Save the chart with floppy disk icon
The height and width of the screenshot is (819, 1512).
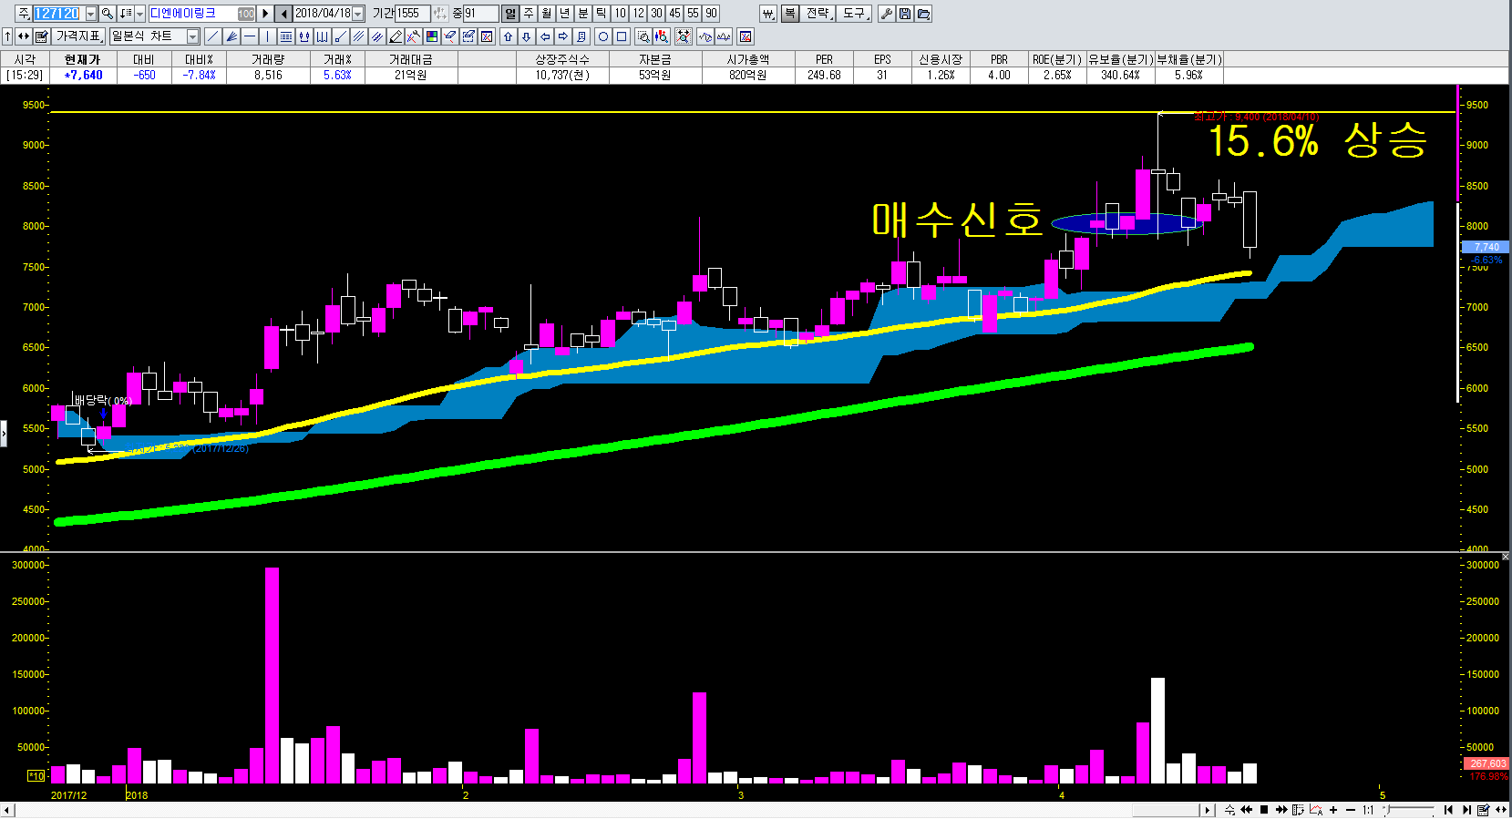click(x=904, y=14)
